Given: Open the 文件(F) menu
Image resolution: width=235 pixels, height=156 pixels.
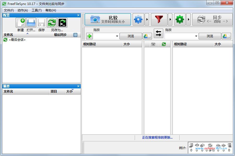Looking at the screenshot, I should [x=9, y=10].
